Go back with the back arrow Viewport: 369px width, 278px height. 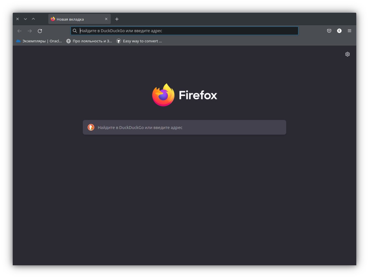pos(20,31)
